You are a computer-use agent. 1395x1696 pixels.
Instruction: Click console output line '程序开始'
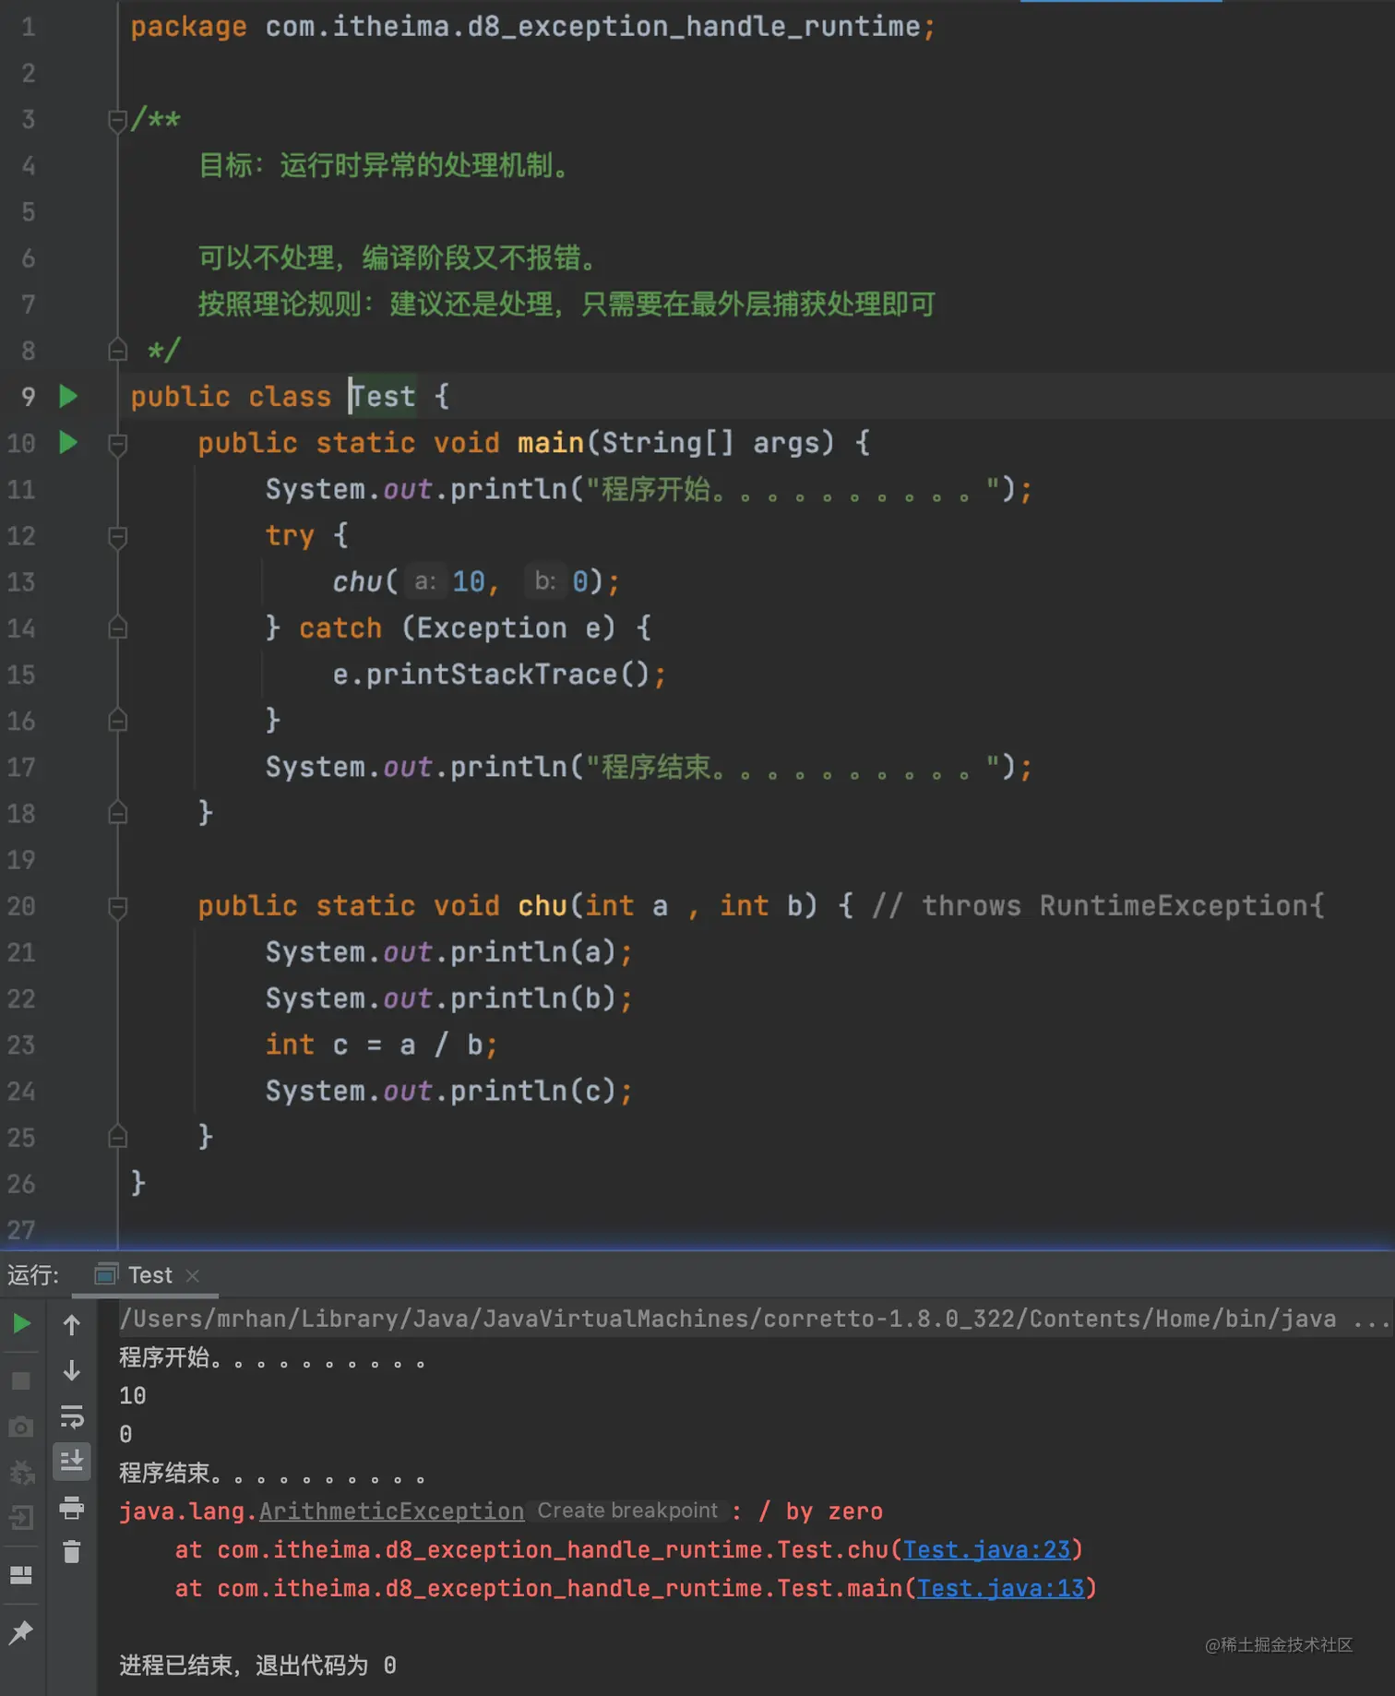[x=272, y=1358]
